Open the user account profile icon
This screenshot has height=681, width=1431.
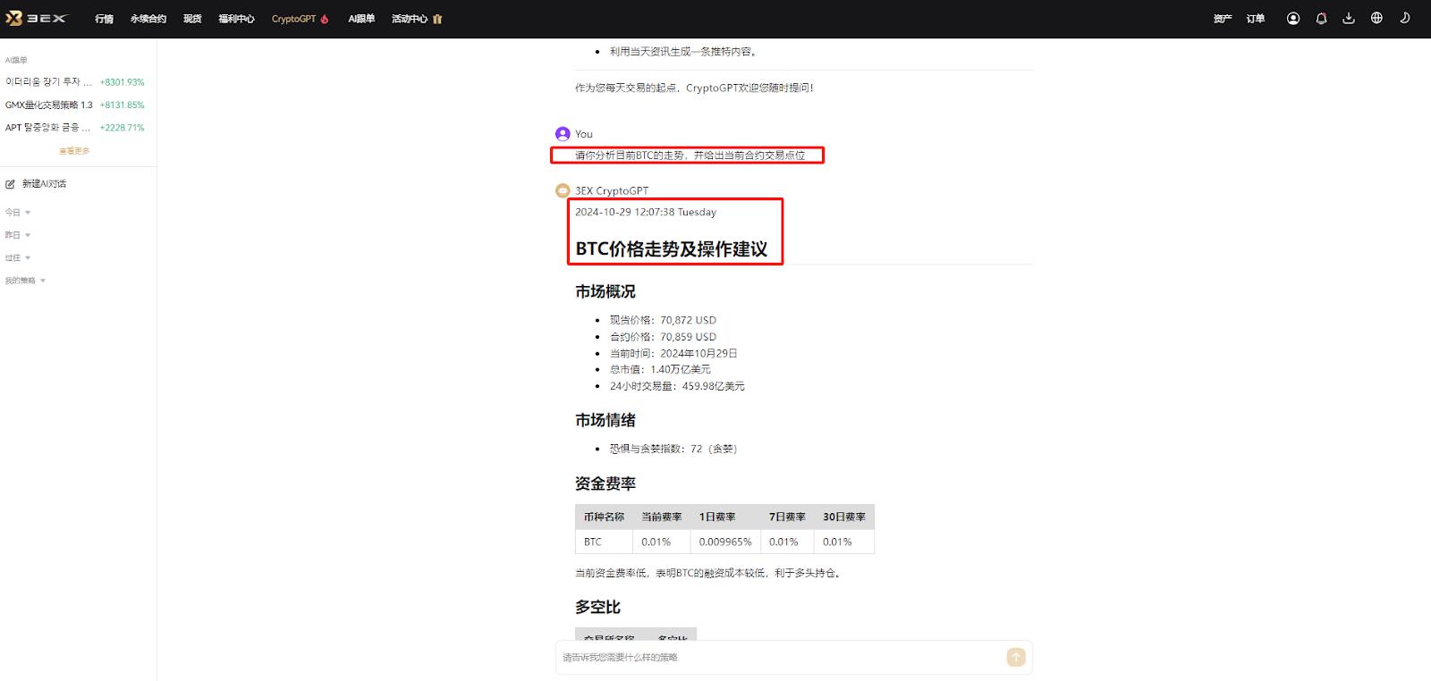pyautogui.click(x=1293, y=18)
